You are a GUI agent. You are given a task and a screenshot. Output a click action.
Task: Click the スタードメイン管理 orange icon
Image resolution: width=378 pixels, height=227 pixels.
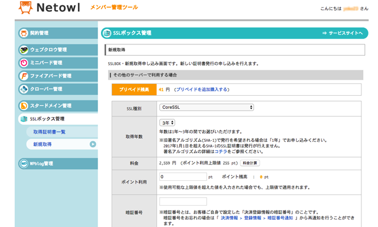point(24,106)
